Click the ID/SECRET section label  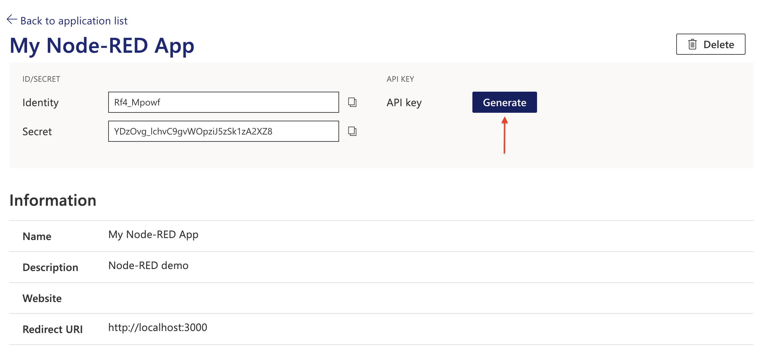click(x=41, y=79)
